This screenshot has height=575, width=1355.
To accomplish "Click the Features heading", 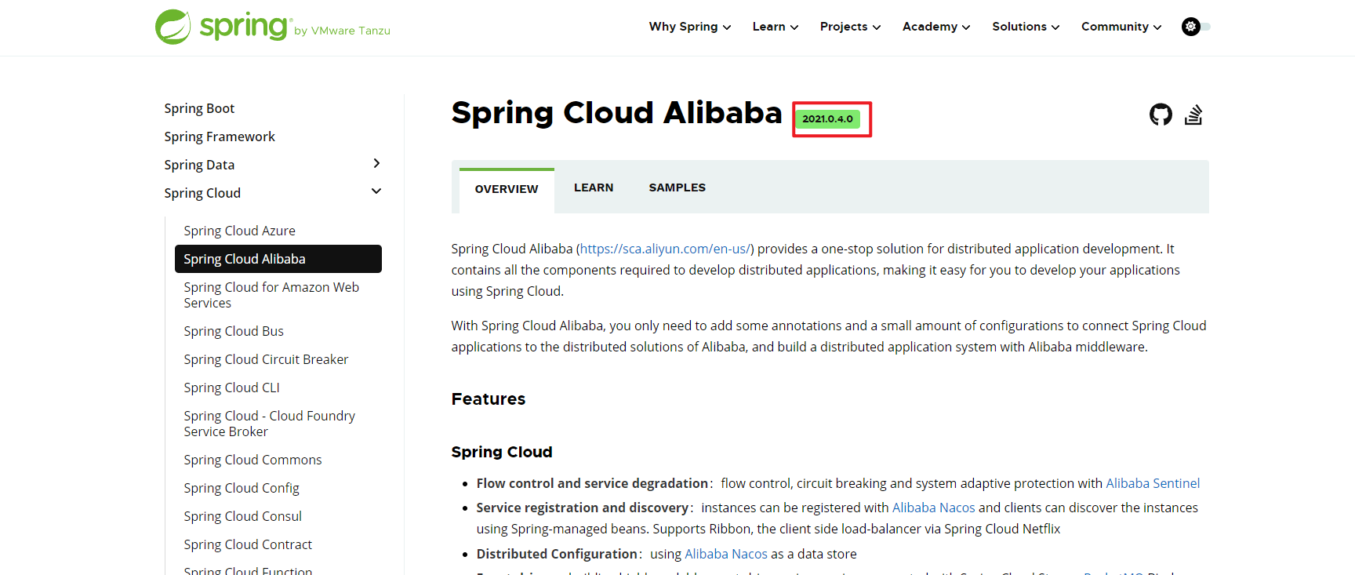I will click(x=488, y=399).
